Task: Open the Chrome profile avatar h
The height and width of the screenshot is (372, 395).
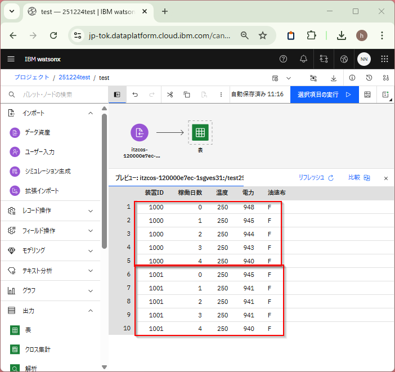Action: coord(361,35)
